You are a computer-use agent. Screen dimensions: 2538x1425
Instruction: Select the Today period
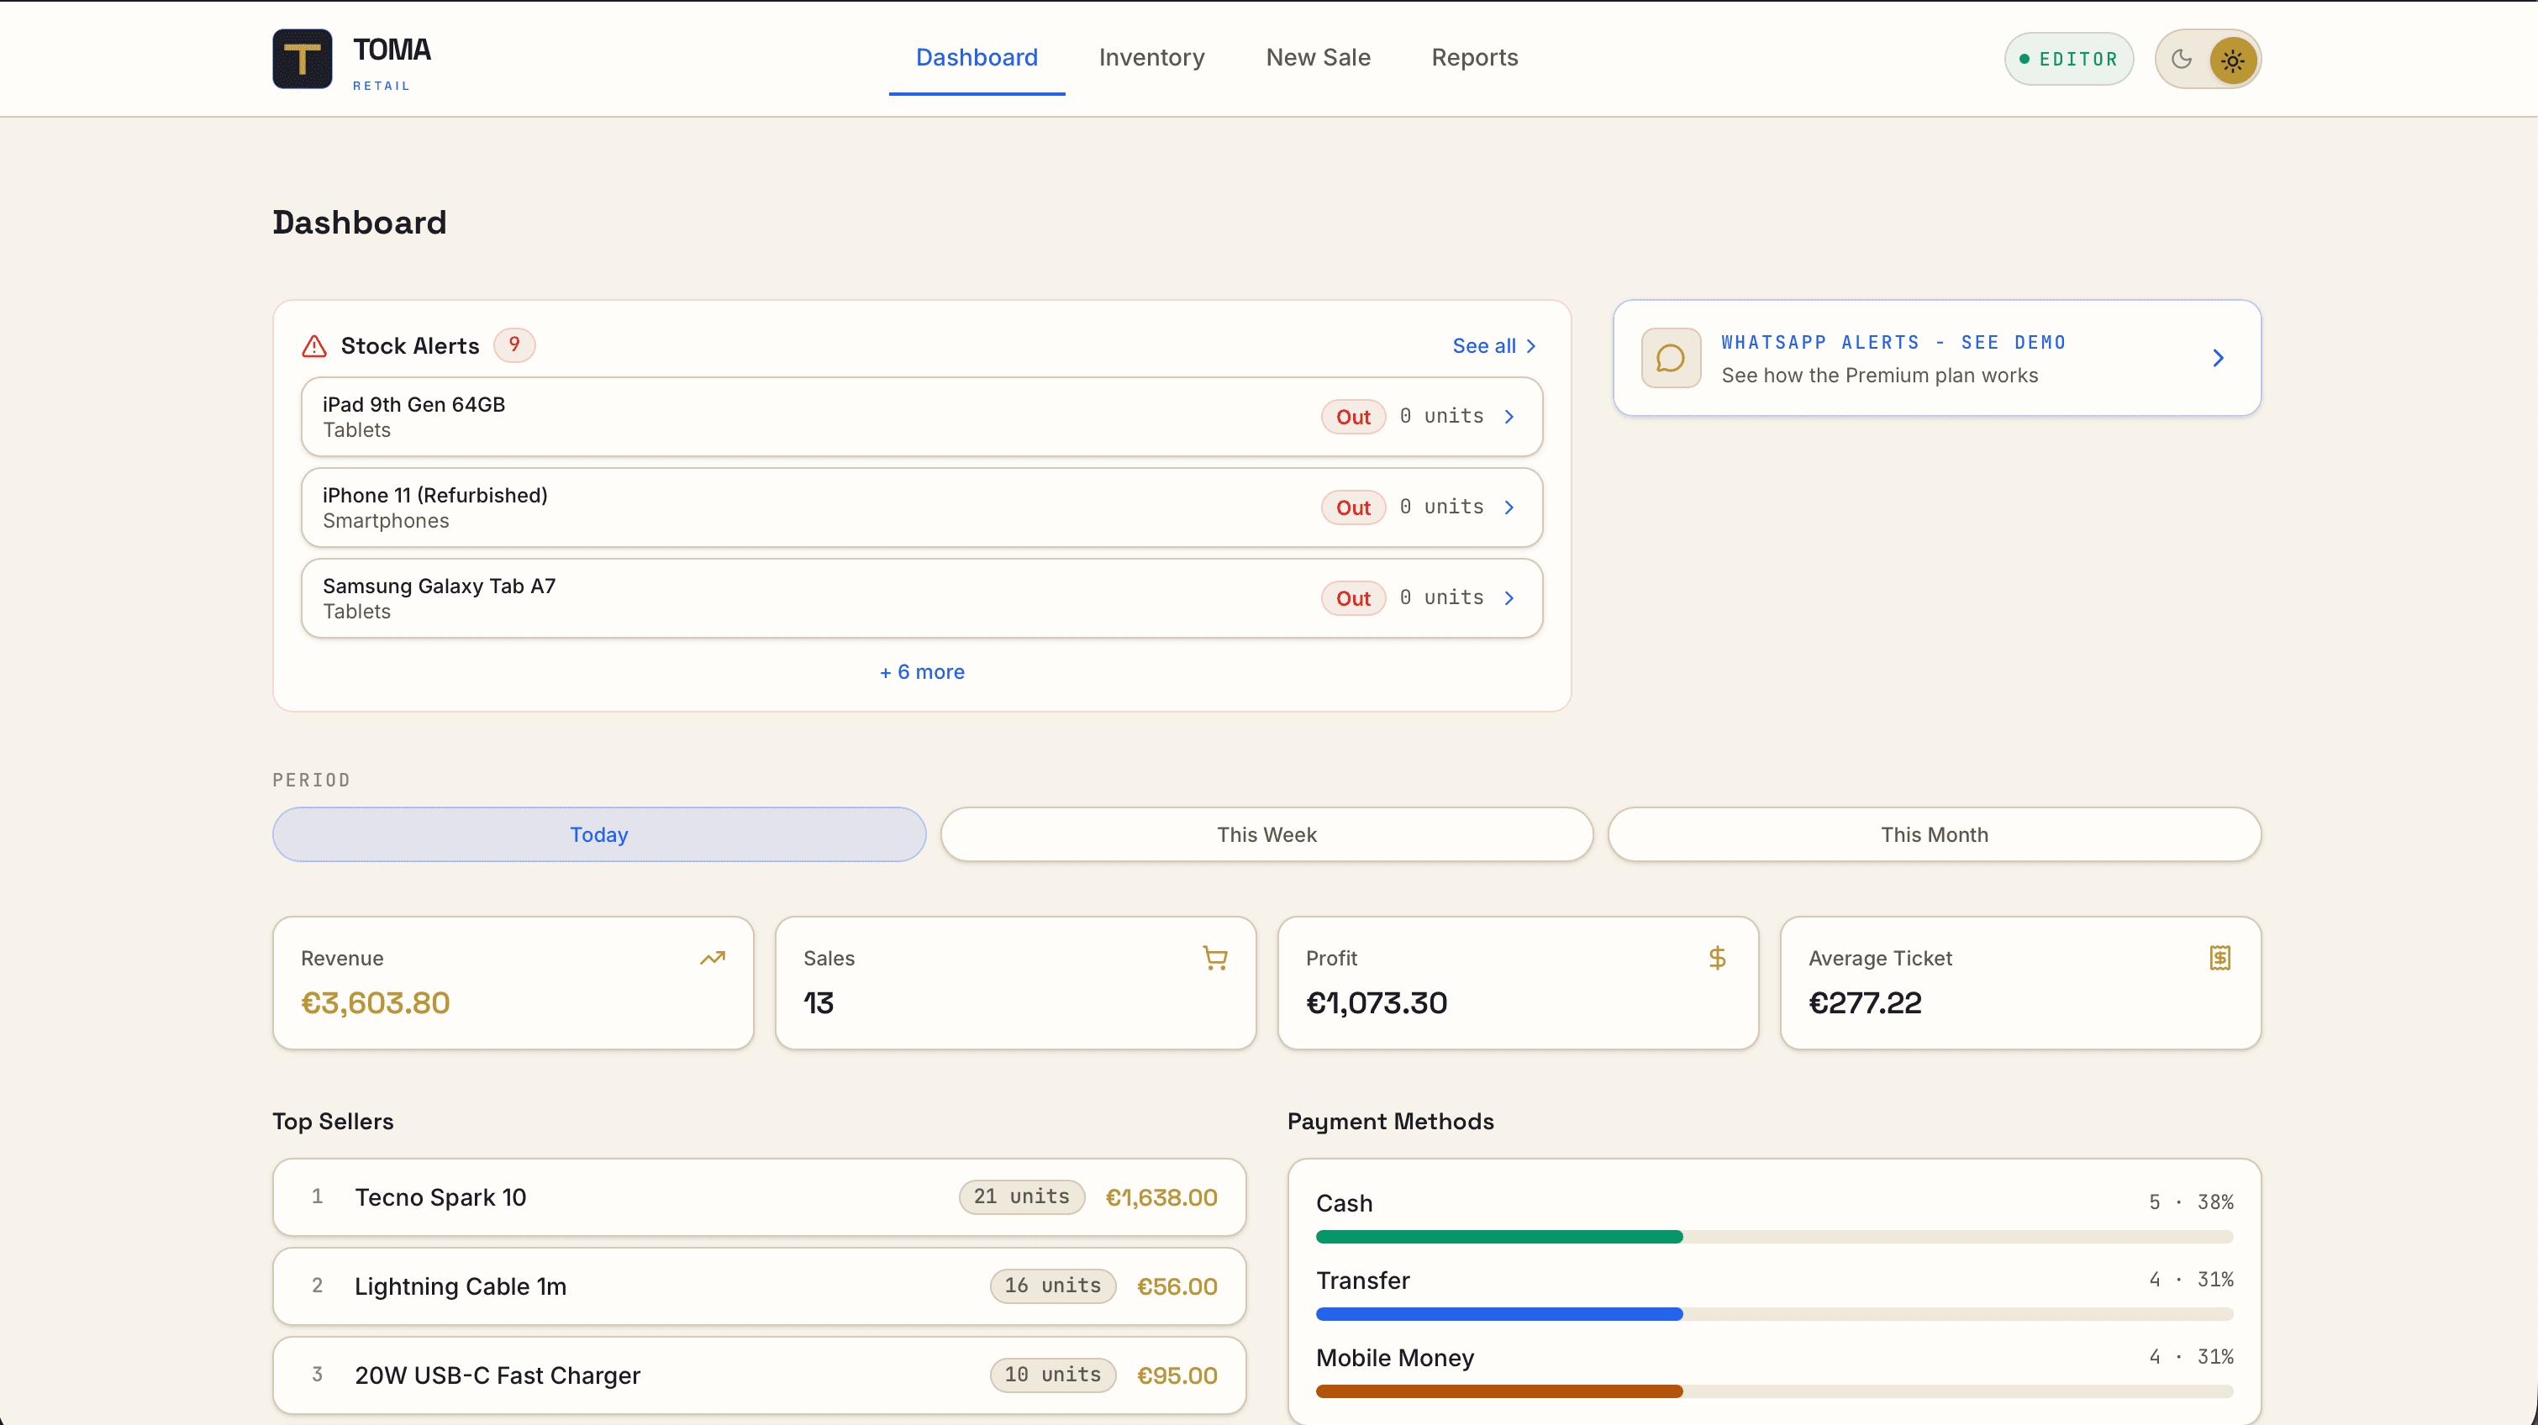[x=599, y=834]
